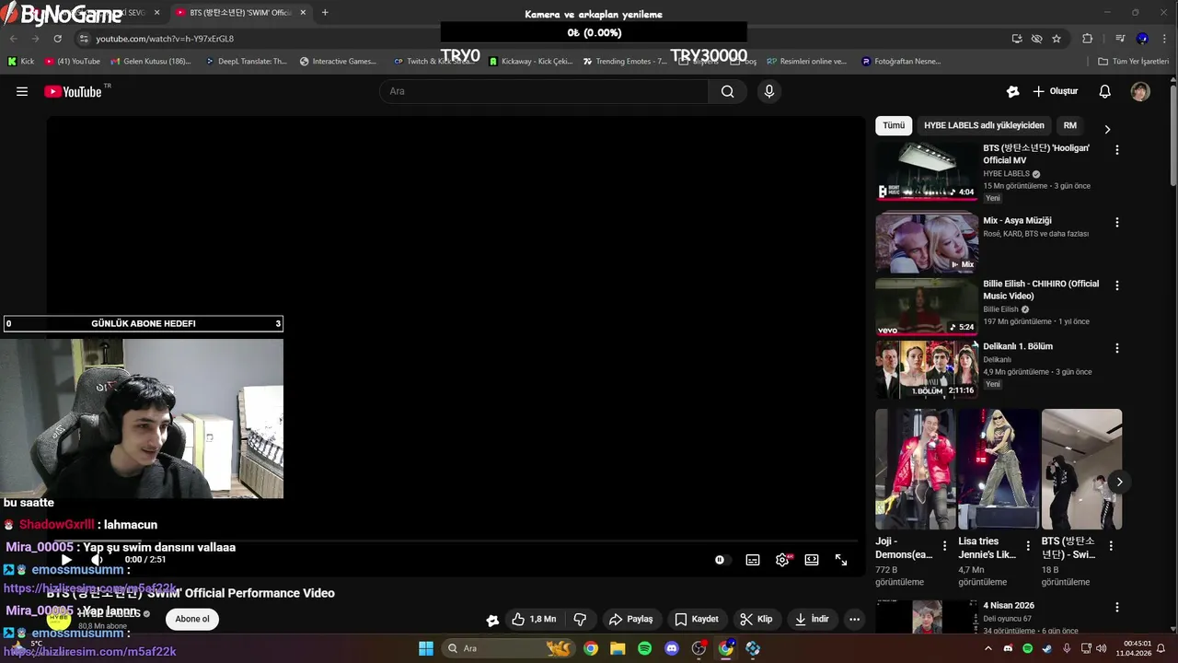Open options for Hooligan Official MV
This screenshot has height=663, width=1178.
(x=1117, y=149)
